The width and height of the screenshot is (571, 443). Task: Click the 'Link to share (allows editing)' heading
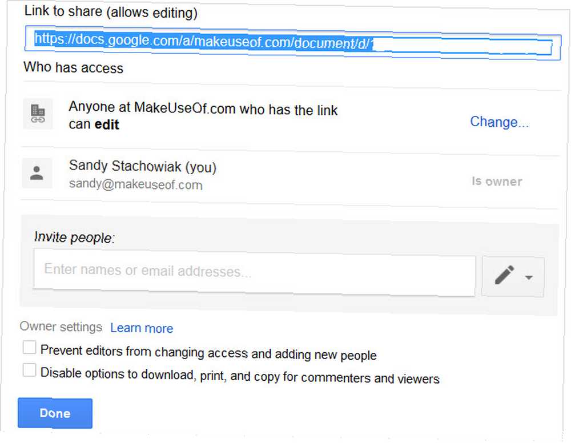[x=111, y=11]
